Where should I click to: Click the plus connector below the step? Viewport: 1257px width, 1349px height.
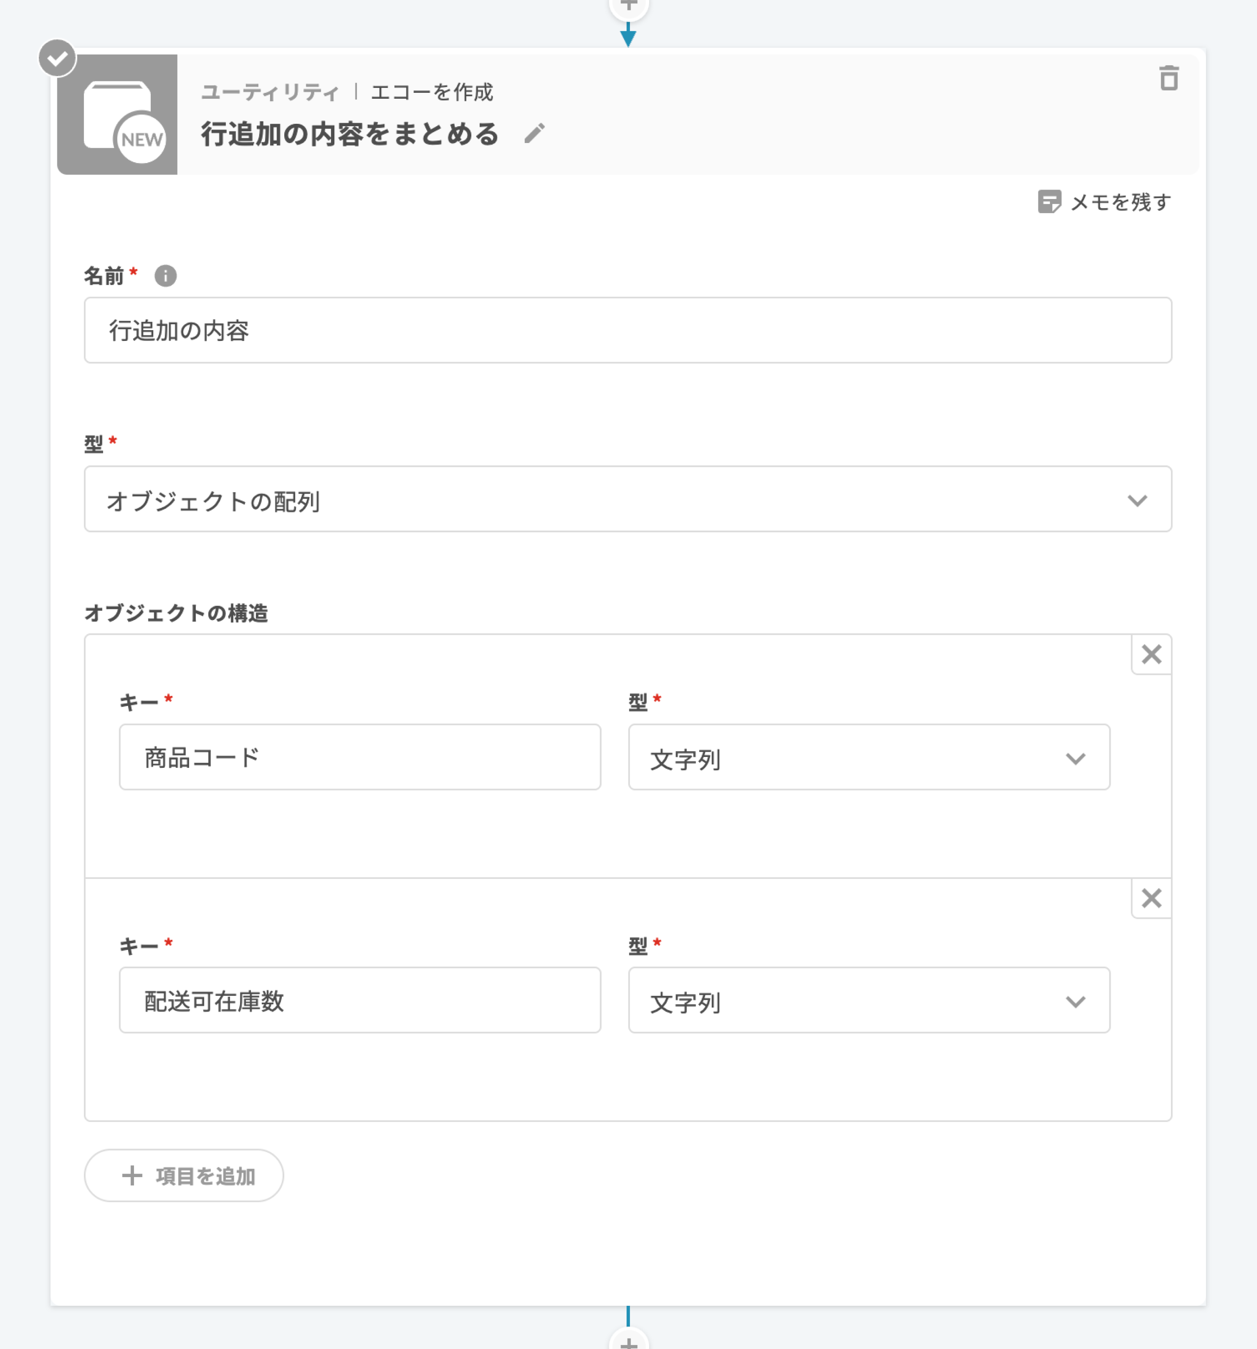tap(629, 1341)
